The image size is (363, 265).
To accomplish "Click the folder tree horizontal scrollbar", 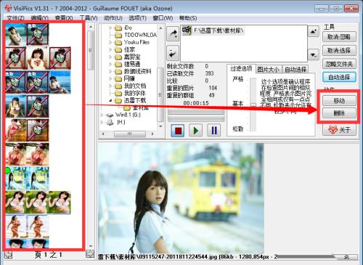I will point(129,134).
